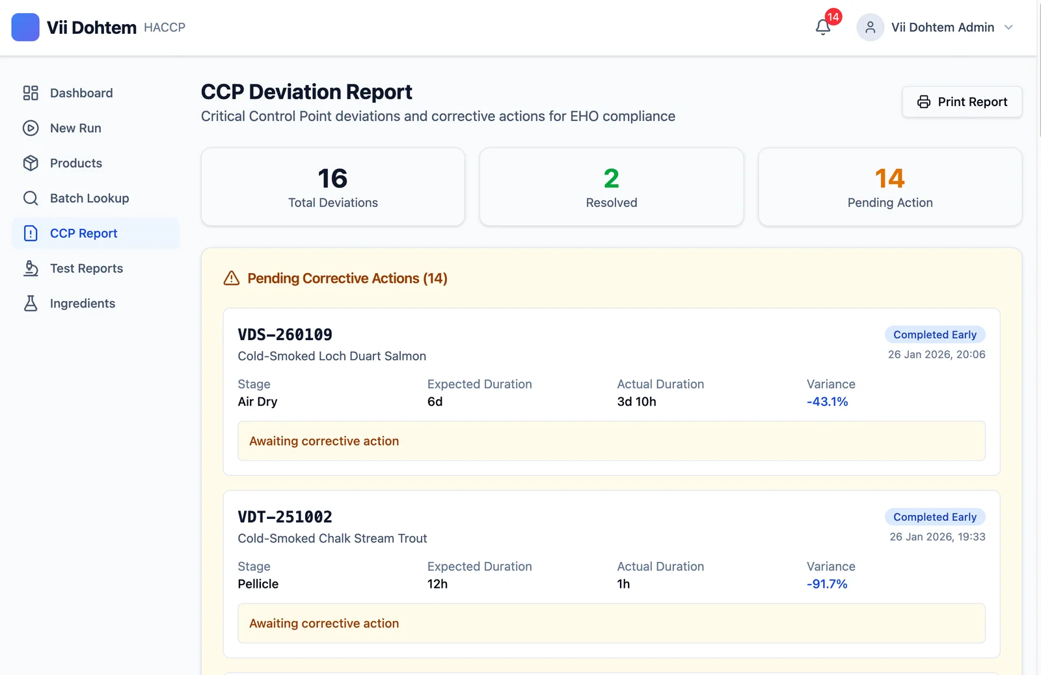The width and height of the screenshot is (1041, 675).
Task: Click the Pending Corrective Actions (14) heading
Action: click(347, 278)
